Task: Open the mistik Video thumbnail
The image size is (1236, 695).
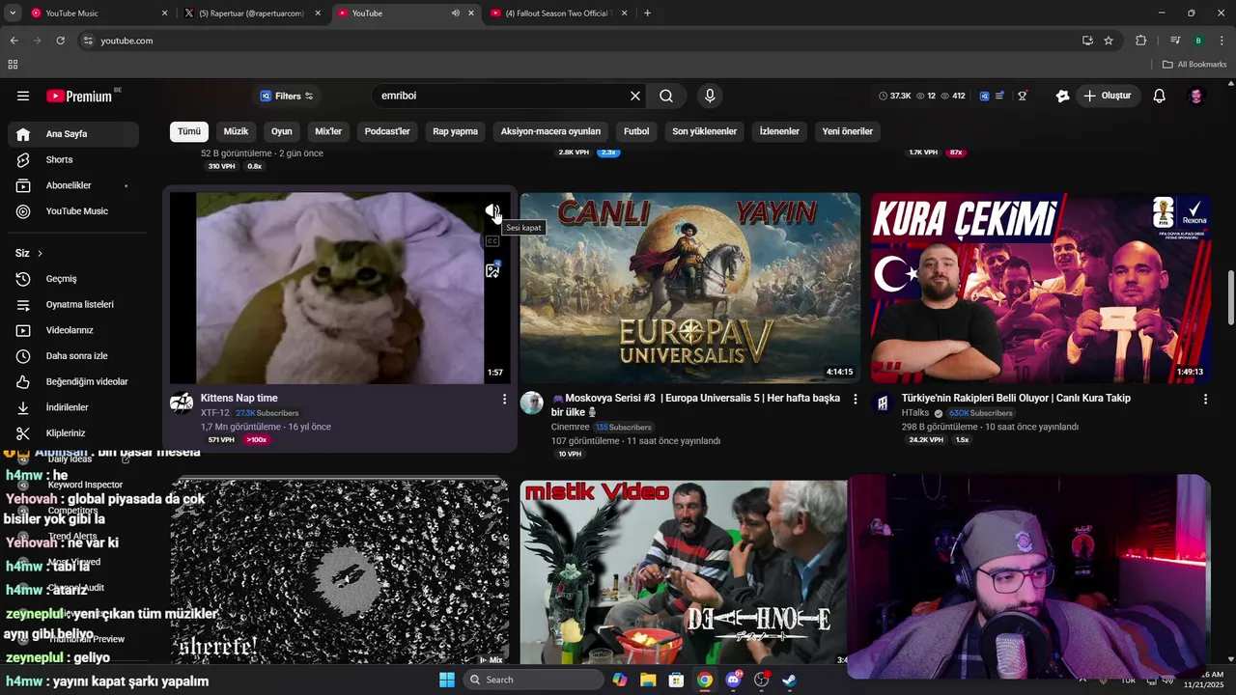Action: (x=684, y=572)
